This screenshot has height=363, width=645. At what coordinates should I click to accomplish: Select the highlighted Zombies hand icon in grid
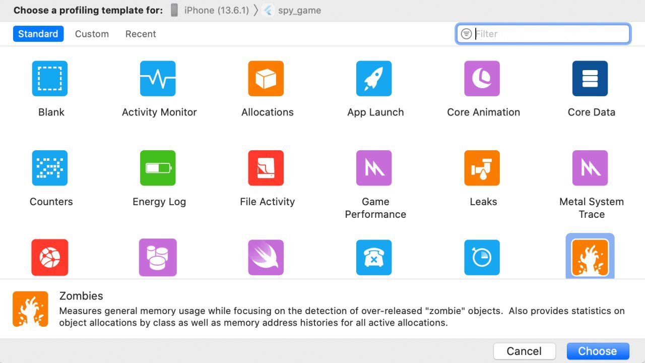click(x=590, y=258)
